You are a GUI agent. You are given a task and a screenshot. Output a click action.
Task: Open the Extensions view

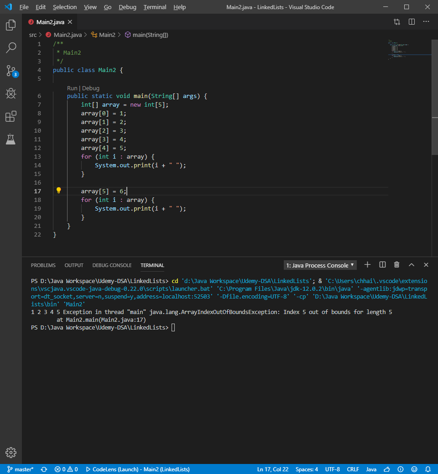click(10, 116)
